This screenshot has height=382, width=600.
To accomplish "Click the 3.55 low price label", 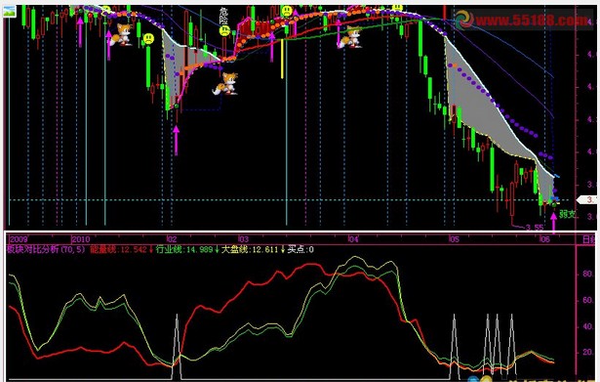I will pyautogui.click(x=535, y=228).
